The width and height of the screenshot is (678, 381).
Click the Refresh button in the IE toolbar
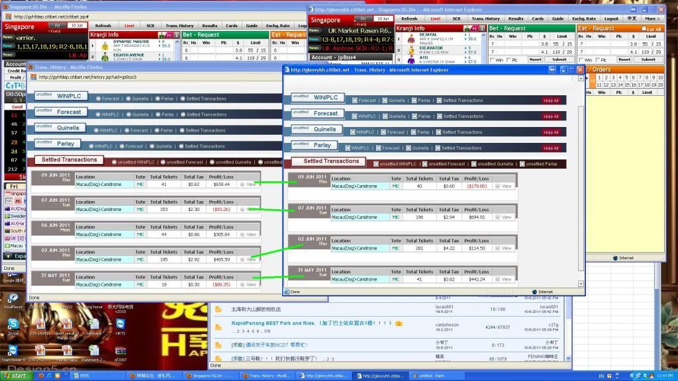(409, 19)
